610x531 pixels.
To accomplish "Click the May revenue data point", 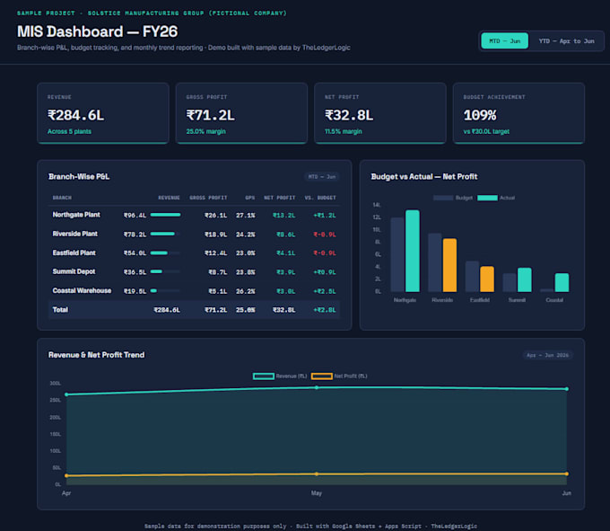I will pos(317,387).
